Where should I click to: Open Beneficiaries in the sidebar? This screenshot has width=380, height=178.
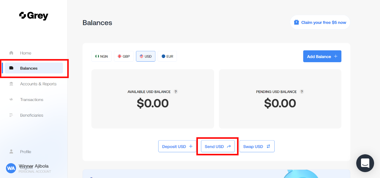point(34,115)
